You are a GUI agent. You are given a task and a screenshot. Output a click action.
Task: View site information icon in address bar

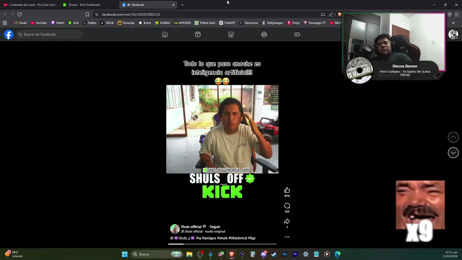click(96, 14)
